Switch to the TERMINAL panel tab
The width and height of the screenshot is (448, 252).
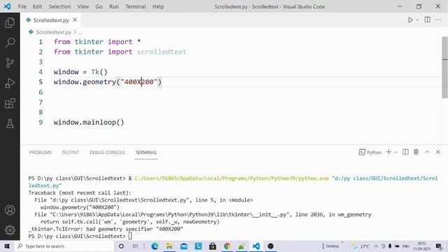pos(146,153)
